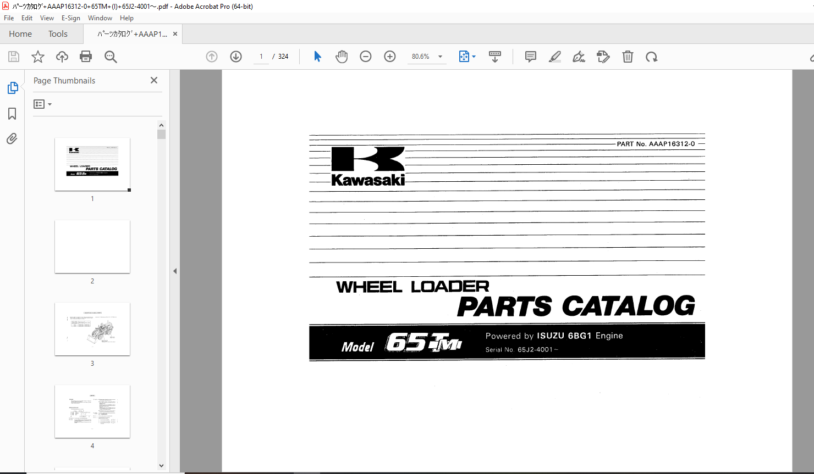This screenshot has width=814, height=474.
Task: Zoom in with the plus button
Action: (x=390, y=57)
